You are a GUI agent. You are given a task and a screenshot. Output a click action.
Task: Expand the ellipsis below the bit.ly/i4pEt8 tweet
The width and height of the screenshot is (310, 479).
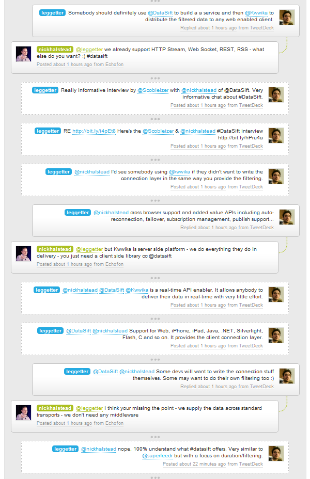tap(155, 160)
